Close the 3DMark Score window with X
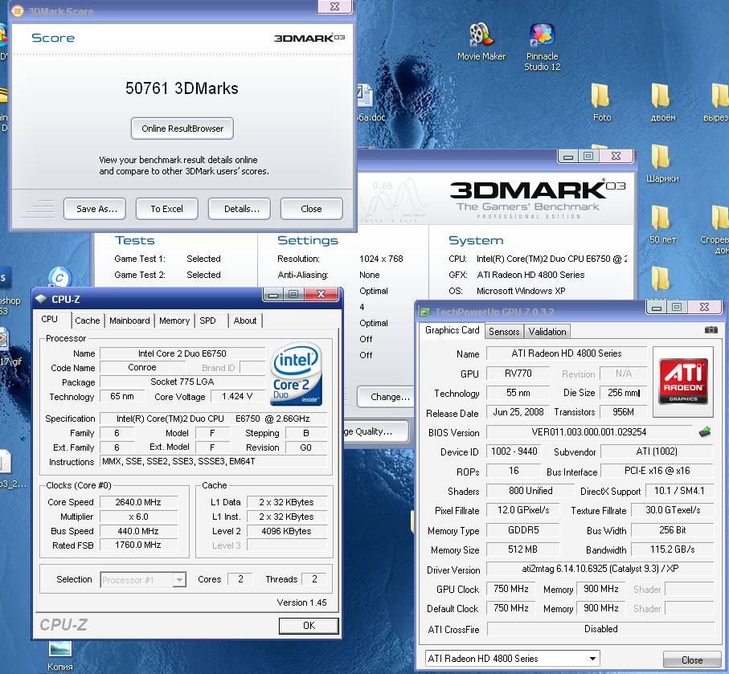 [334, 6]
